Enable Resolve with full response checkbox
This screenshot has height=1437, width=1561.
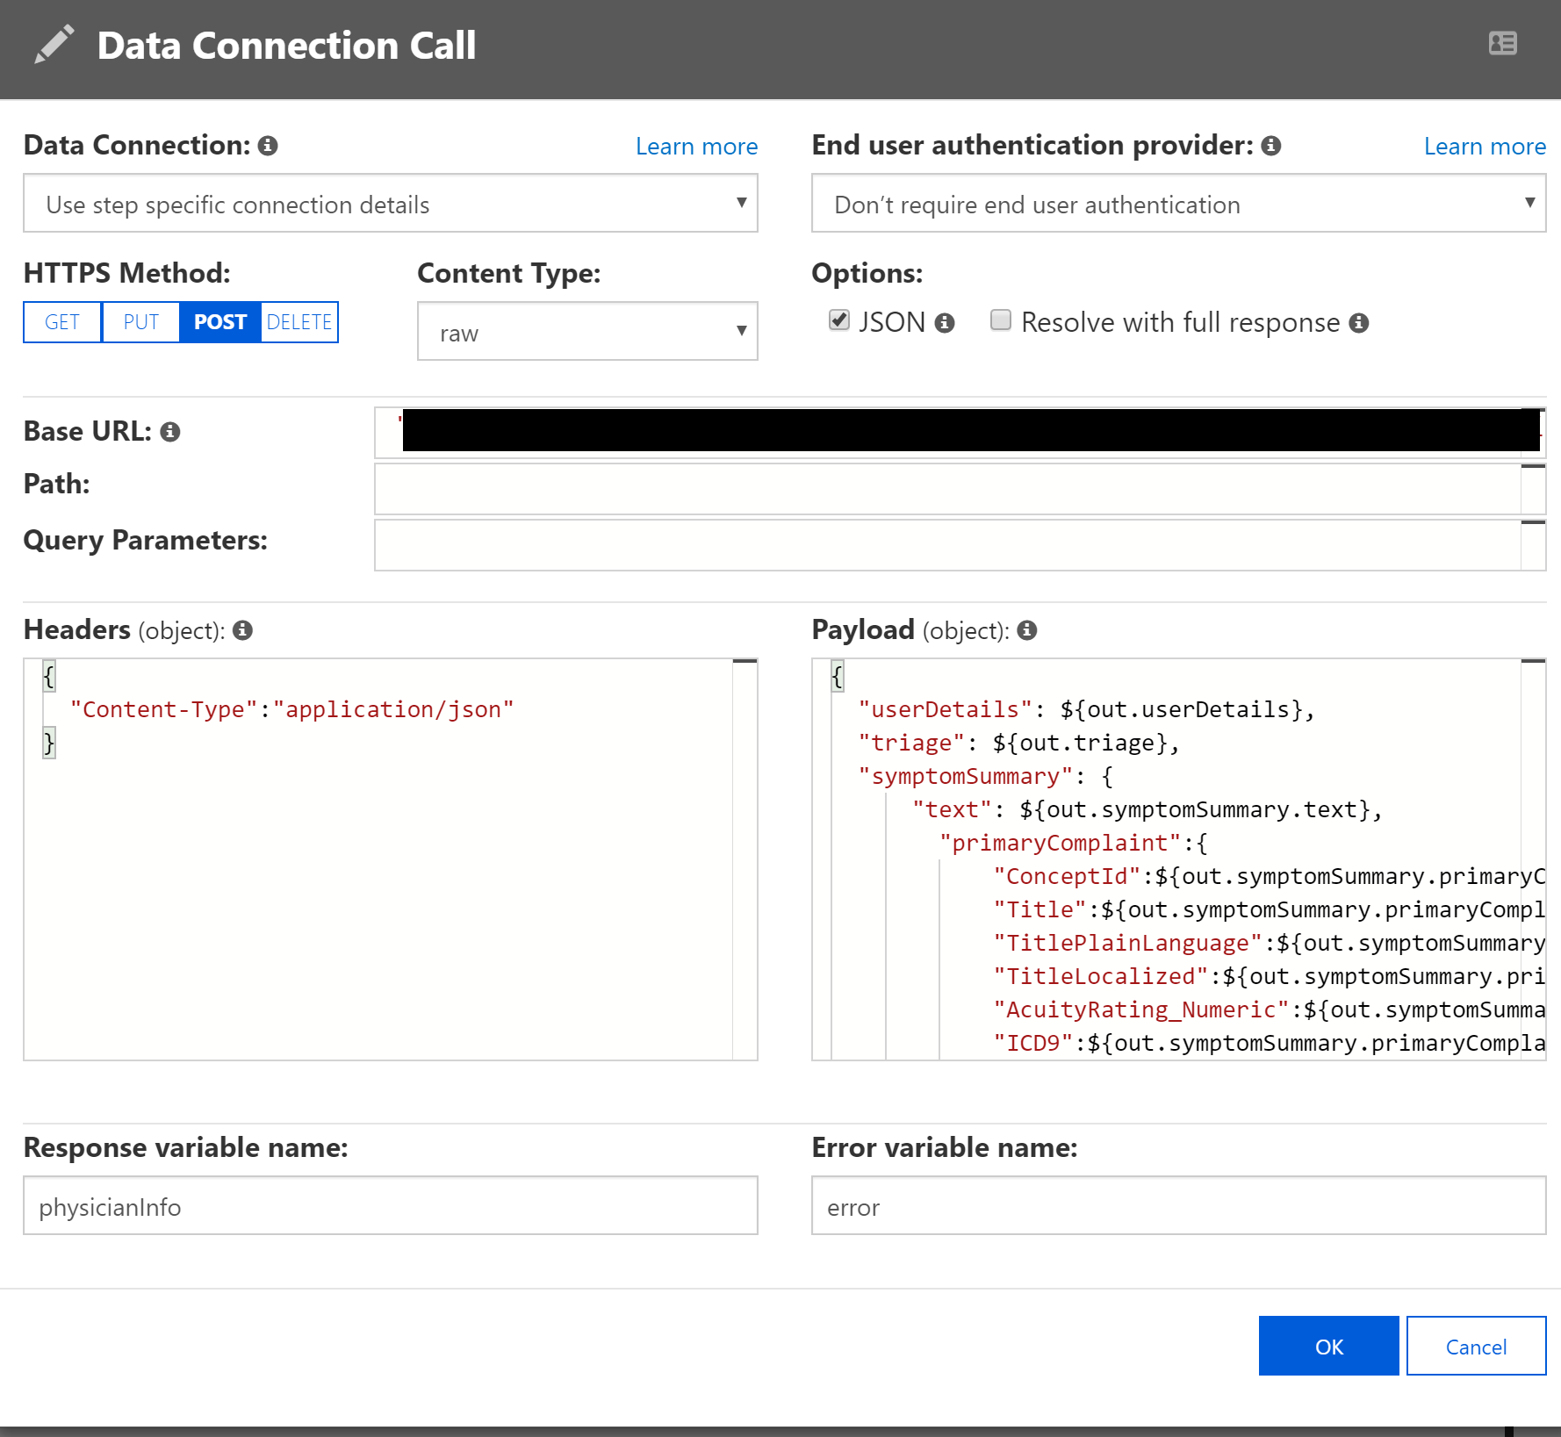tap(1001, 320)
